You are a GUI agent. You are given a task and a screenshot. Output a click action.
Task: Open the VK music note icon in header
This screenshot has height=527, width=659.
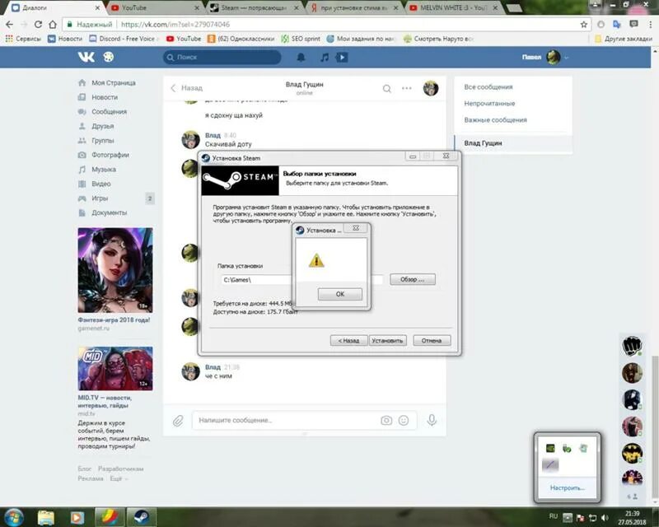[324, 57]
